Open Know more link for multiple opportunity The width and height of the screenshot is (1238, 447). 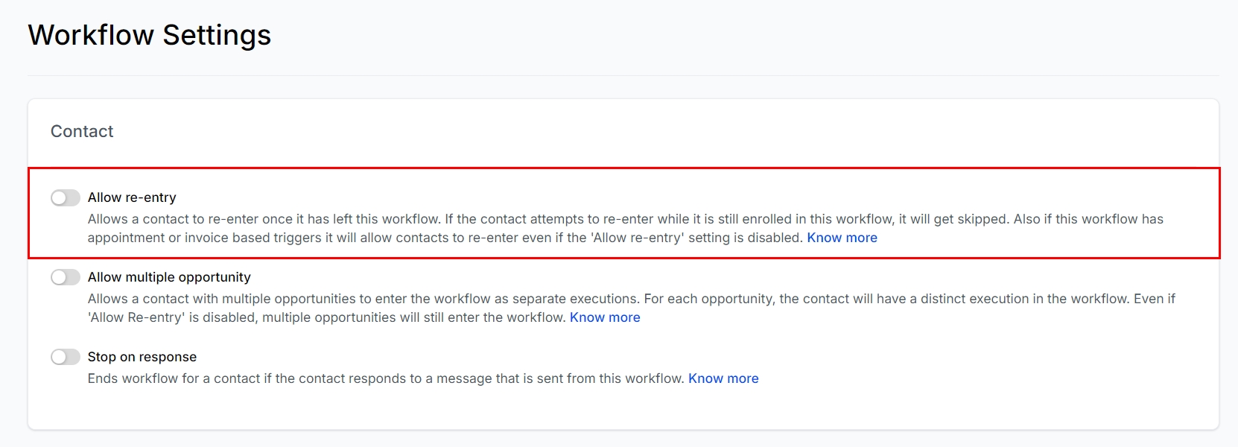coord(605,317)
